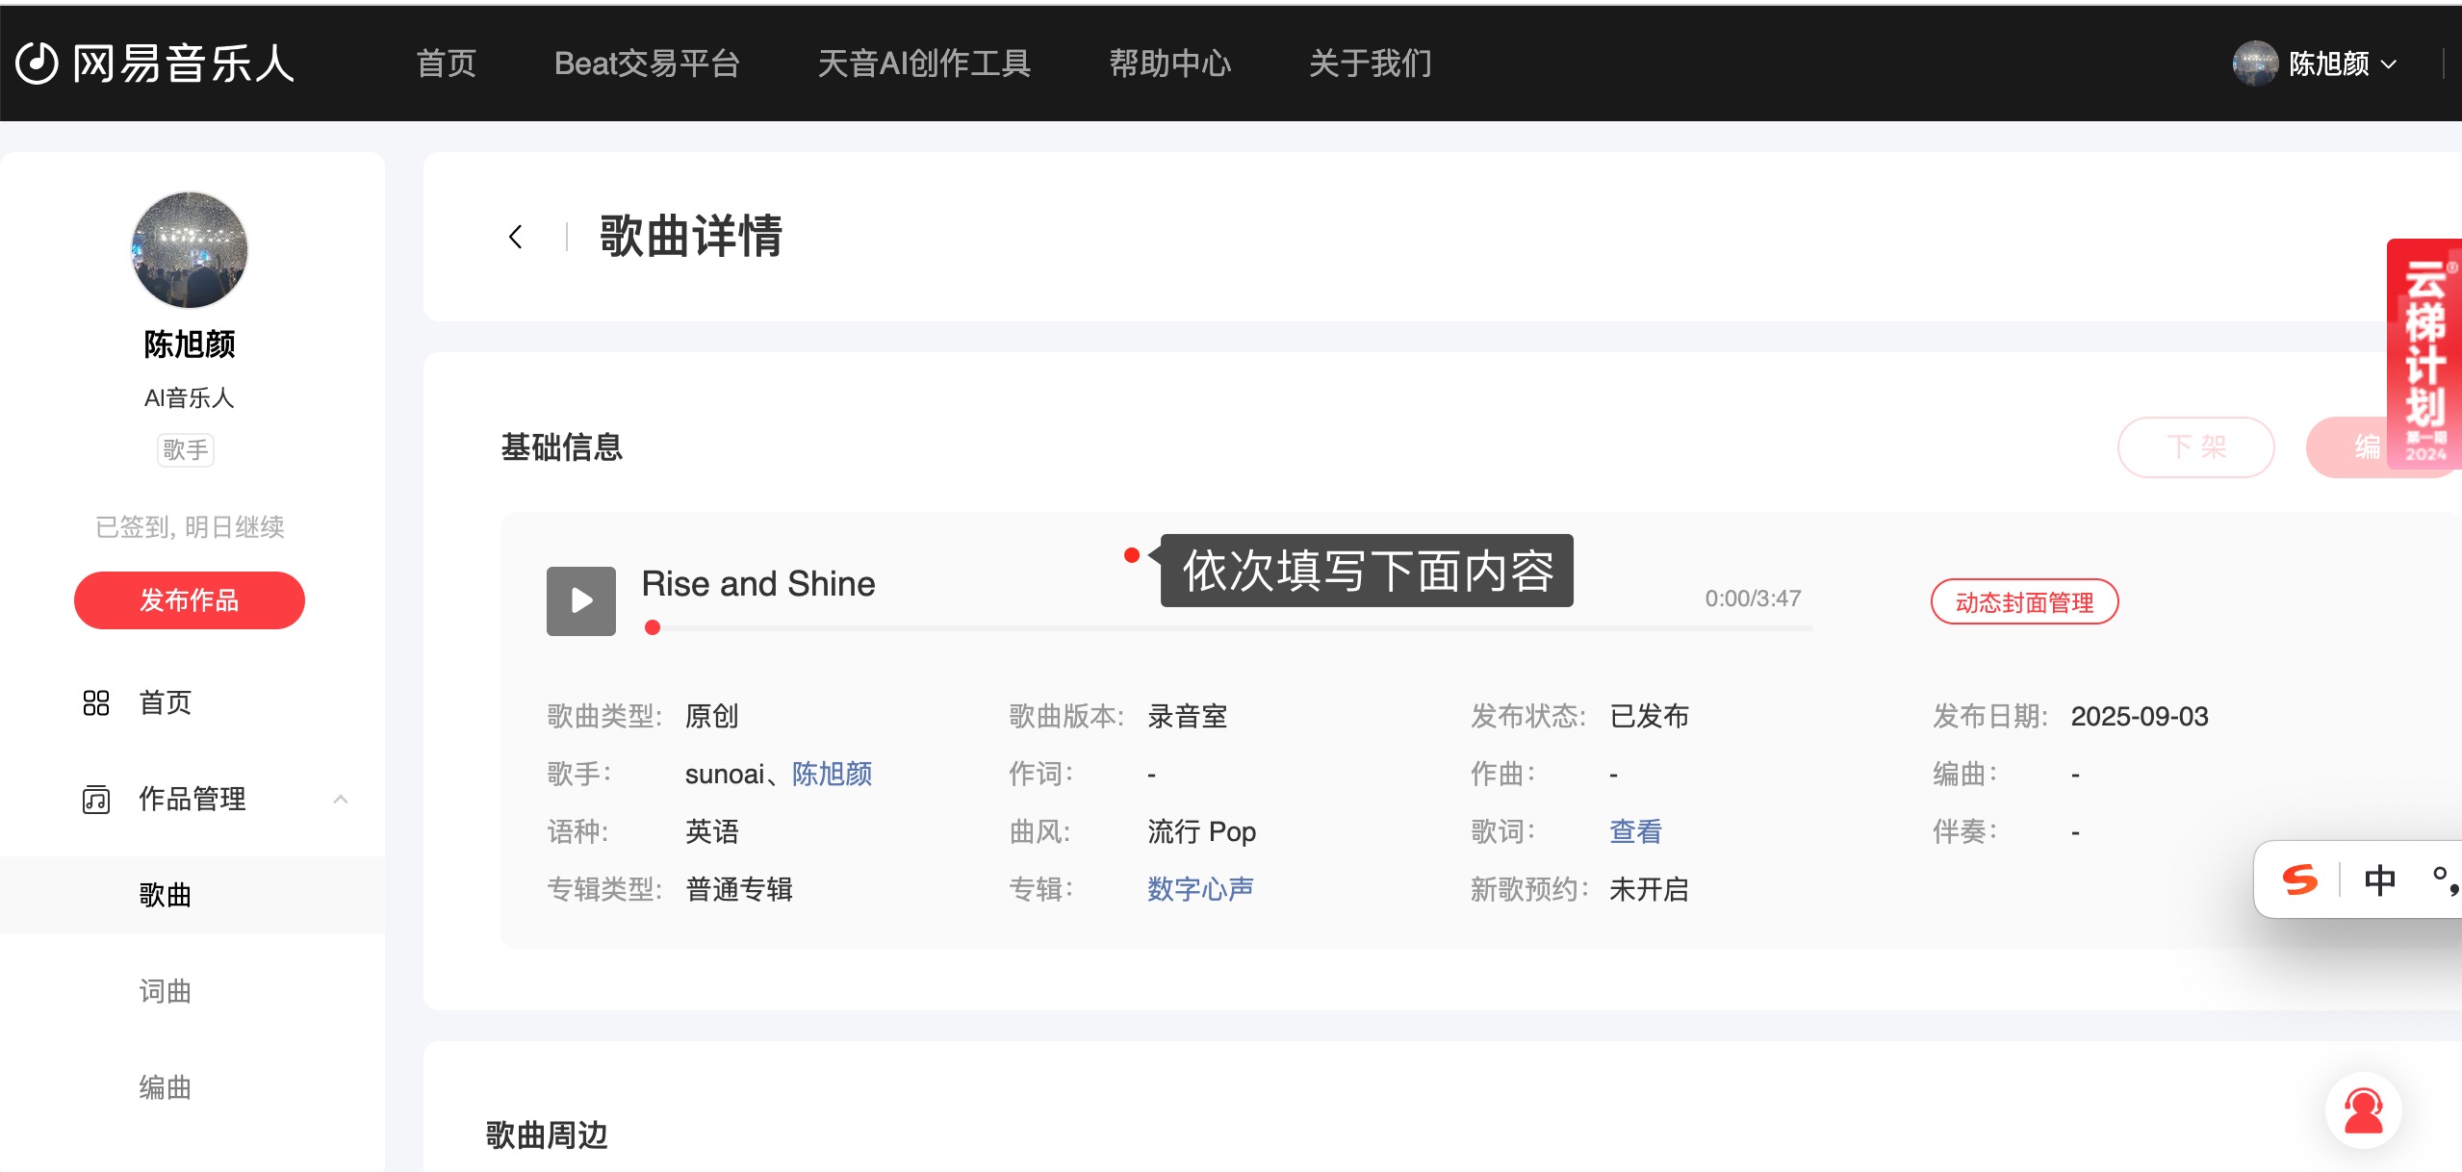
Task: Click the 歌曲周边 section heading
Action: 547,1135
